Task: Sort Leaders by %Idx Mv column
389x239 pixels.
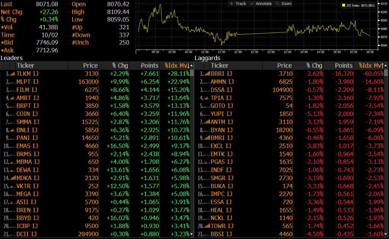Action: click(x=177, y=66)
